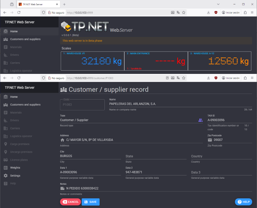The width and height of the screenshot is (257, 208).
Task: Bookmark the page with the lower window's star icon
Action: (x=184, y=78)
